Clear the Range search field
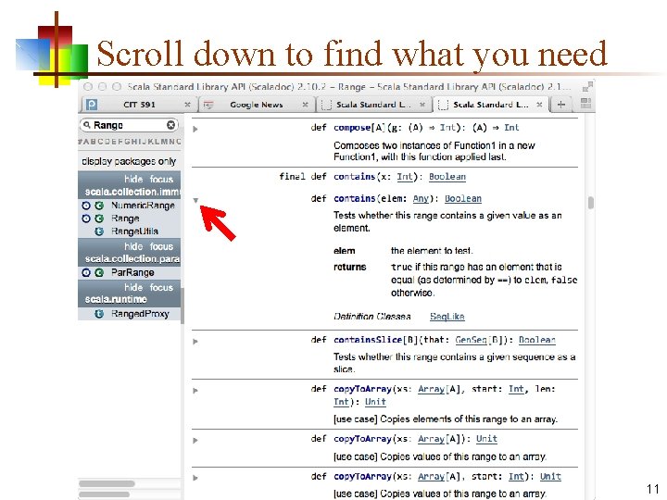The width and height of the screenshot is (667, 500). [x=170, y=125]
